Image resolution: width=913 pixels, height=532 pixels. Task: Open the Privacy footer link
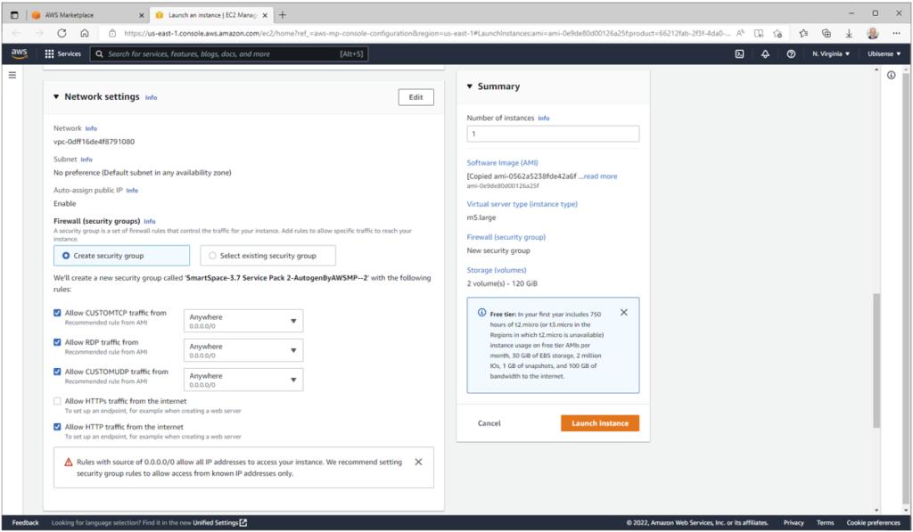(793, 523)
